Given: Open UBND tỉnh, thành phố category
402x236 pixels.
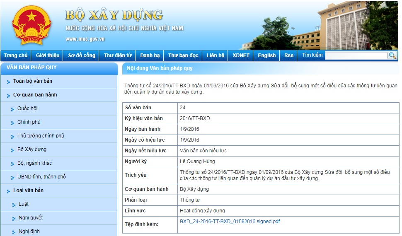Looking at the screenshot, I should click(x=41, y=177).
